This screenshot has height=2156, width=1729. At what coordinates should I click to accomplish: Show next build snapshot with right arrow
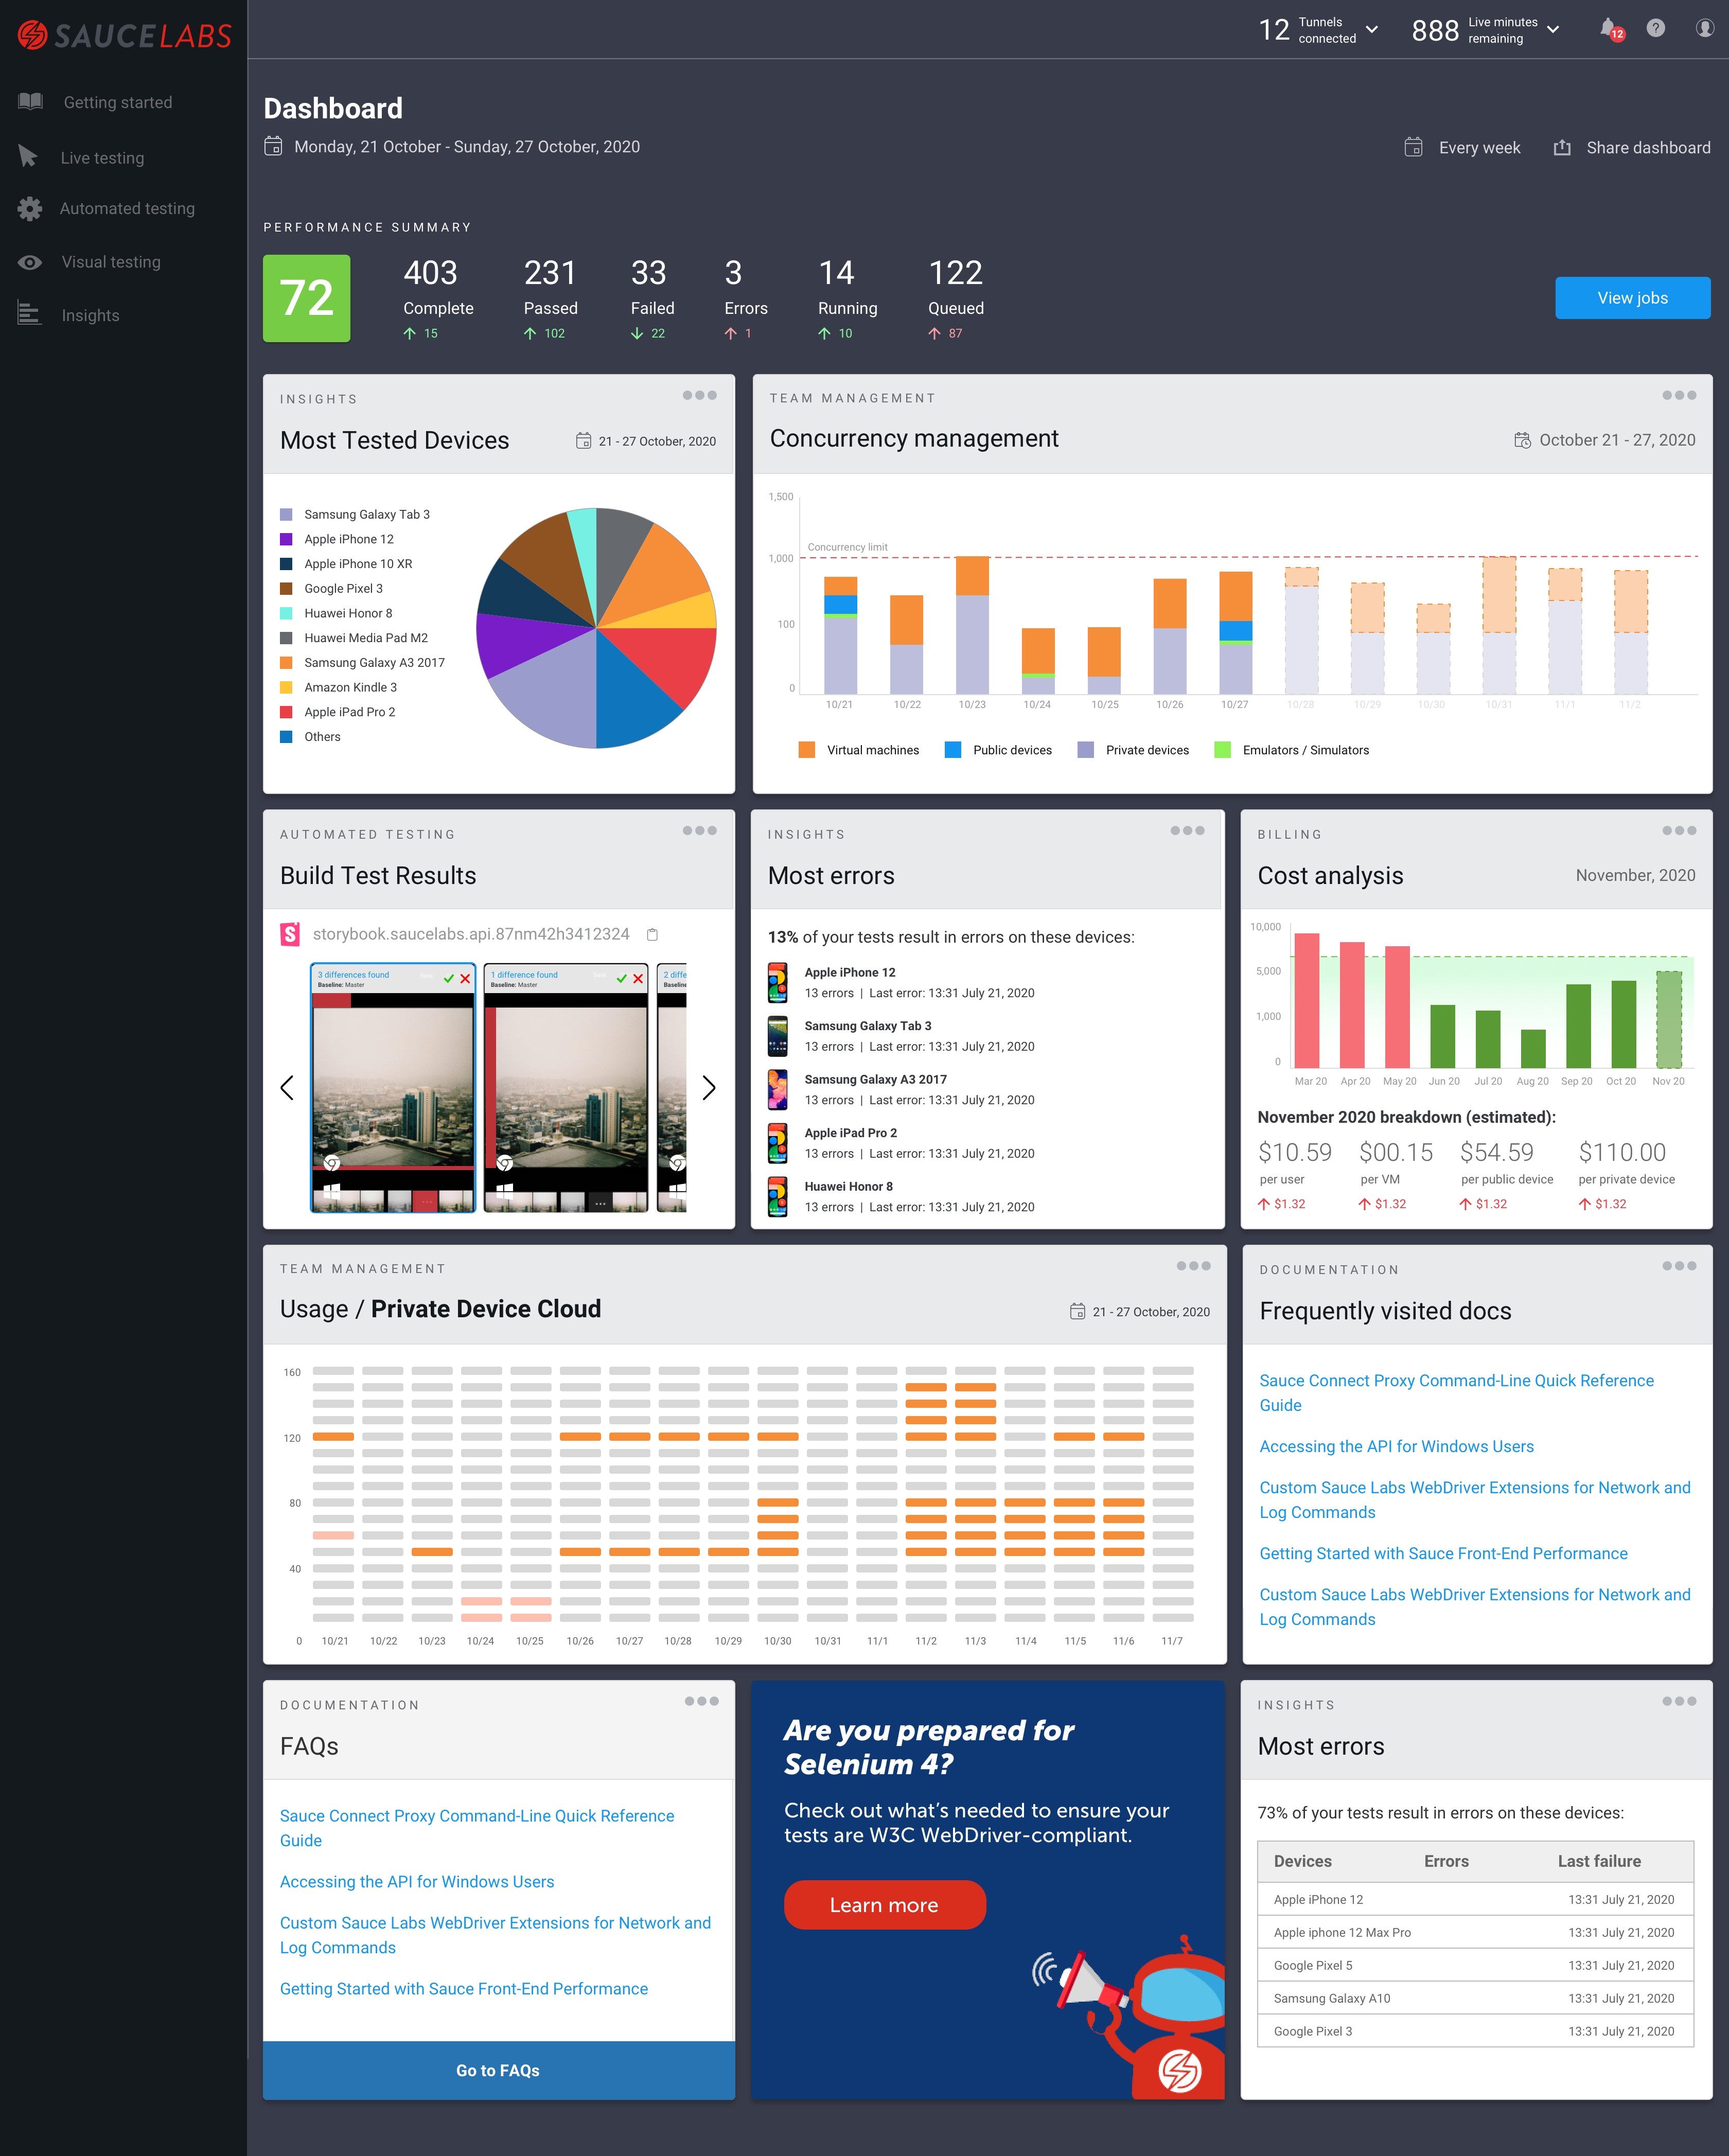point(709,1088)
